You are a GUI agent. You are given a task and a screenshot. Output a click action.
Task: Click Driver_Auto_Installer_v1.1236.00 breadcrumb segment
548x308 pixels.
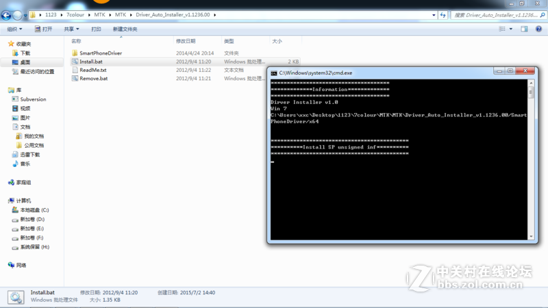coord(173,14)
